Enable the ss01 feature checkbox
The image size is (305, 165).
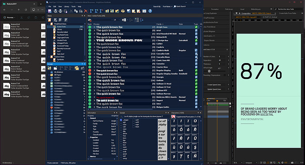[133, 120]
